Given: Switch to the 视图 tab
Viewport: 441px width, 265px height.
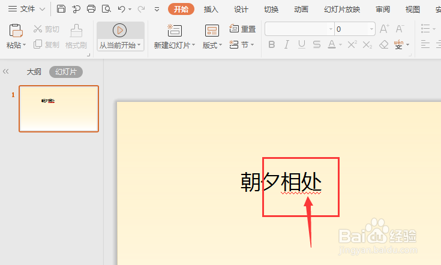Looking at the screenshot, I should point(413,9).
